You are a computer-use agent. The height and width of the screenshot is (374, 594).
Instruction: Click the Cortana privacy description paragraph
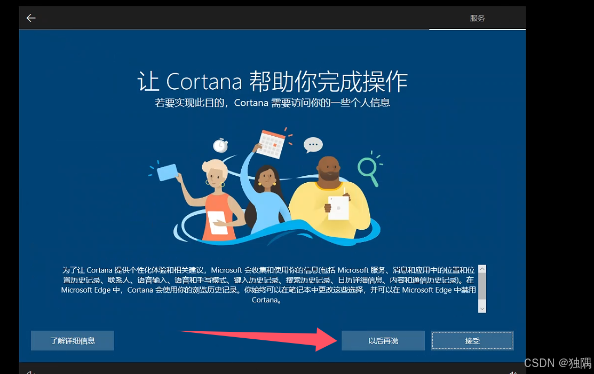[x=268, y=285]
